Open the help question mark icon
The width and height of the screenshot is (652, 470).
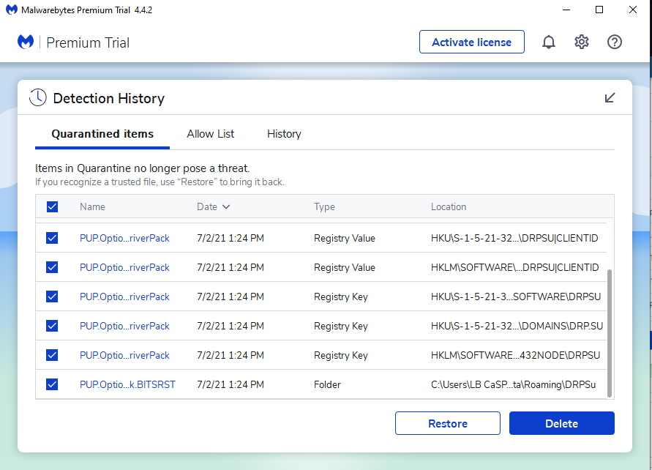(x=614, y=42)
